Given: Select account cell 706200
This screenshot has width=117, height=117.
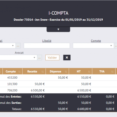Looking at the screenshot, I should coord(12,90).
